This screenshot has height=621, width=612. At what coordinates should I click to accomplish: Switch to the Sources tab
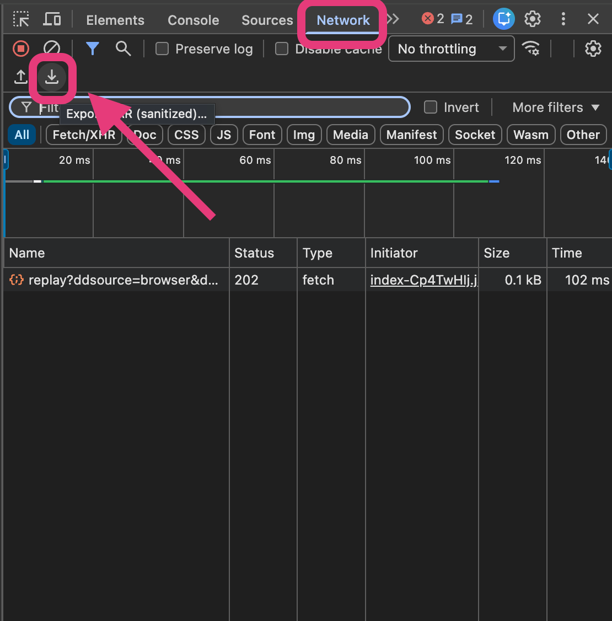pyautogui.click(x=267, y=20)
